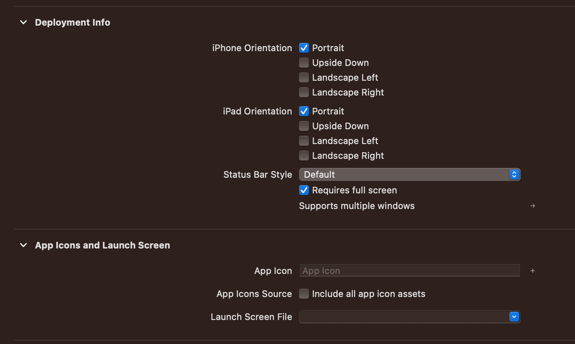Enable iPad Upside Down orientation
575x344 pixels.
point(304,126)
